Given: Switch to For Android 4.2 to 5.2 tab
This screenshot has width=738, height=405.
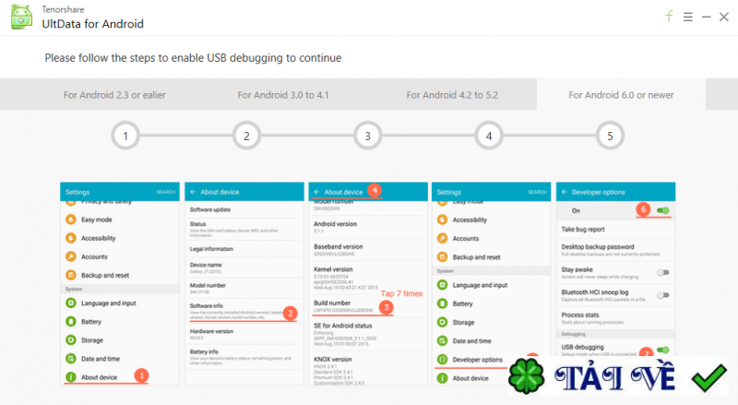Looking at the screenshot, I should coord(452,95).
